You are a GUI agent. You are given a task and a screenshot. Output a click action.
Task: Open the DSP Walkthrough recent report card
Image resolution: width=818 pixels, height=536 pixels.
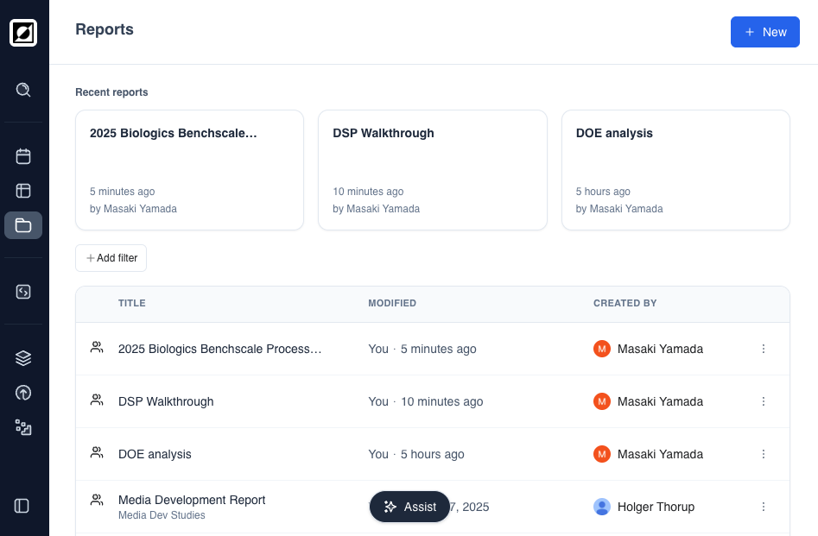coord(432,170)
